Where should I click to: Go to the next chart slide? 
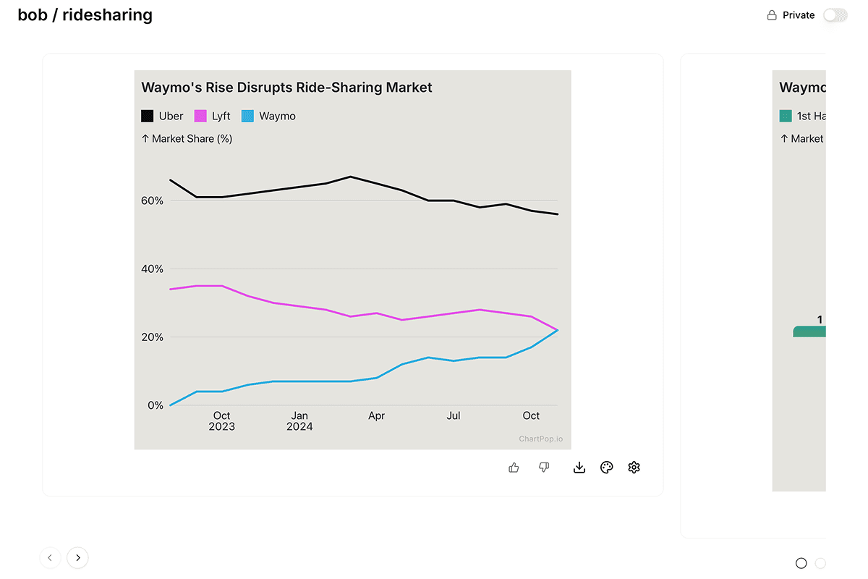77,557
